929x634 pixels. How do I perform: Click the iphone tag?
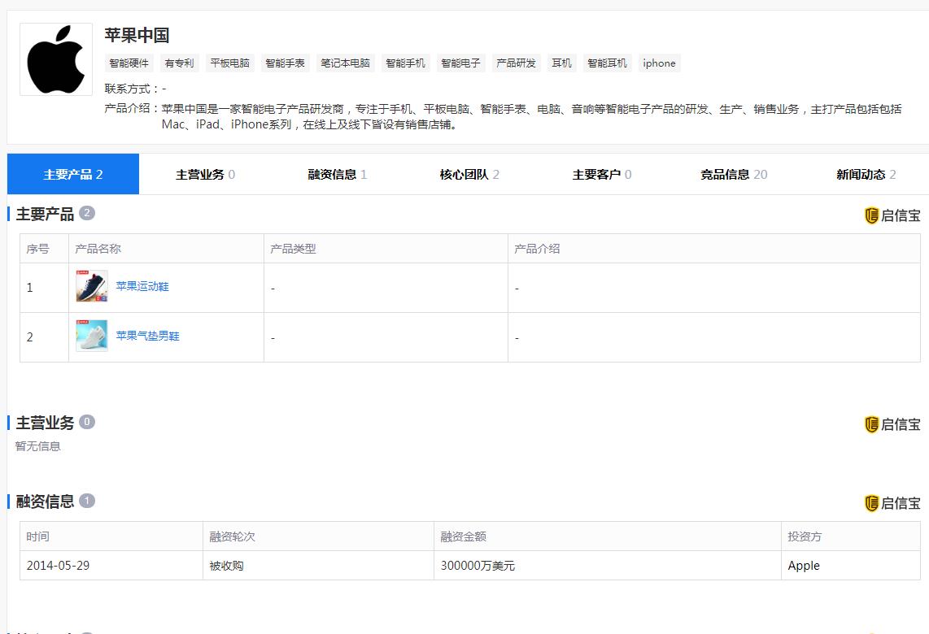click(x=660, y=63)
